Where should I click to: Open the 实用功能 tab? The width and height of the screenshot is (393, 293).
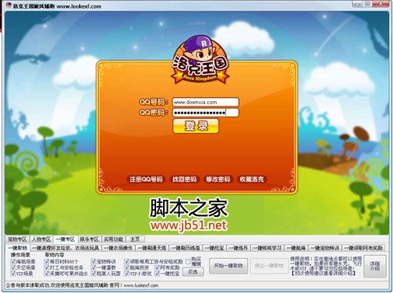pyautogui.click(x=113, y=239)
